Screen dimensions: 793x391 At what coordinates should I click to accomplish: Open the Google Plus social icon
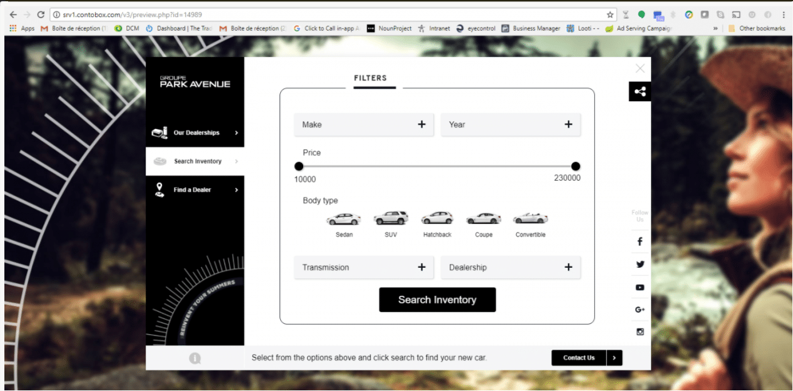[640, 310]
